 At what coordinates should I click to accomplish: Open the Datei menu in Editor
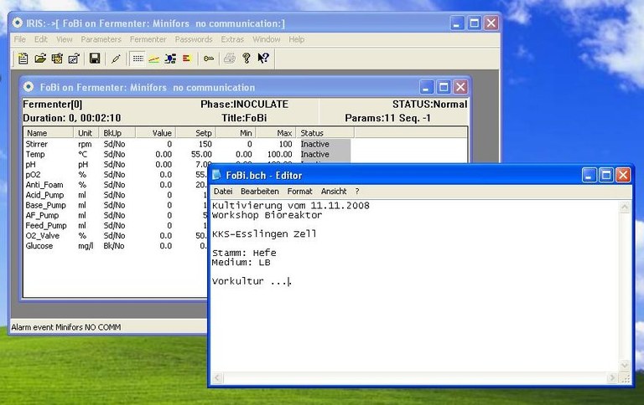tap(223, 192)
